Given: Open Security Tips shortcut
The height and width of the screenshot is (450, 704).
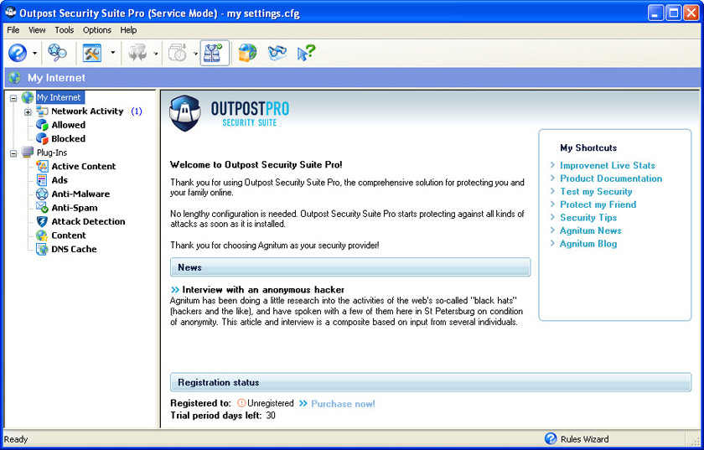Looking at the screenshot, I should click(588, 218).
